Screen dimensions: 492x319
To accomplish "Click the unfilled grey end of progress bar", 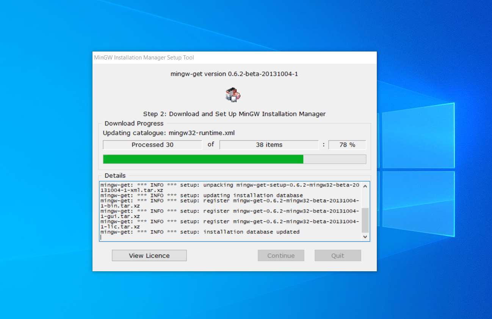I will pyautogui.click(x=334, y=159).
